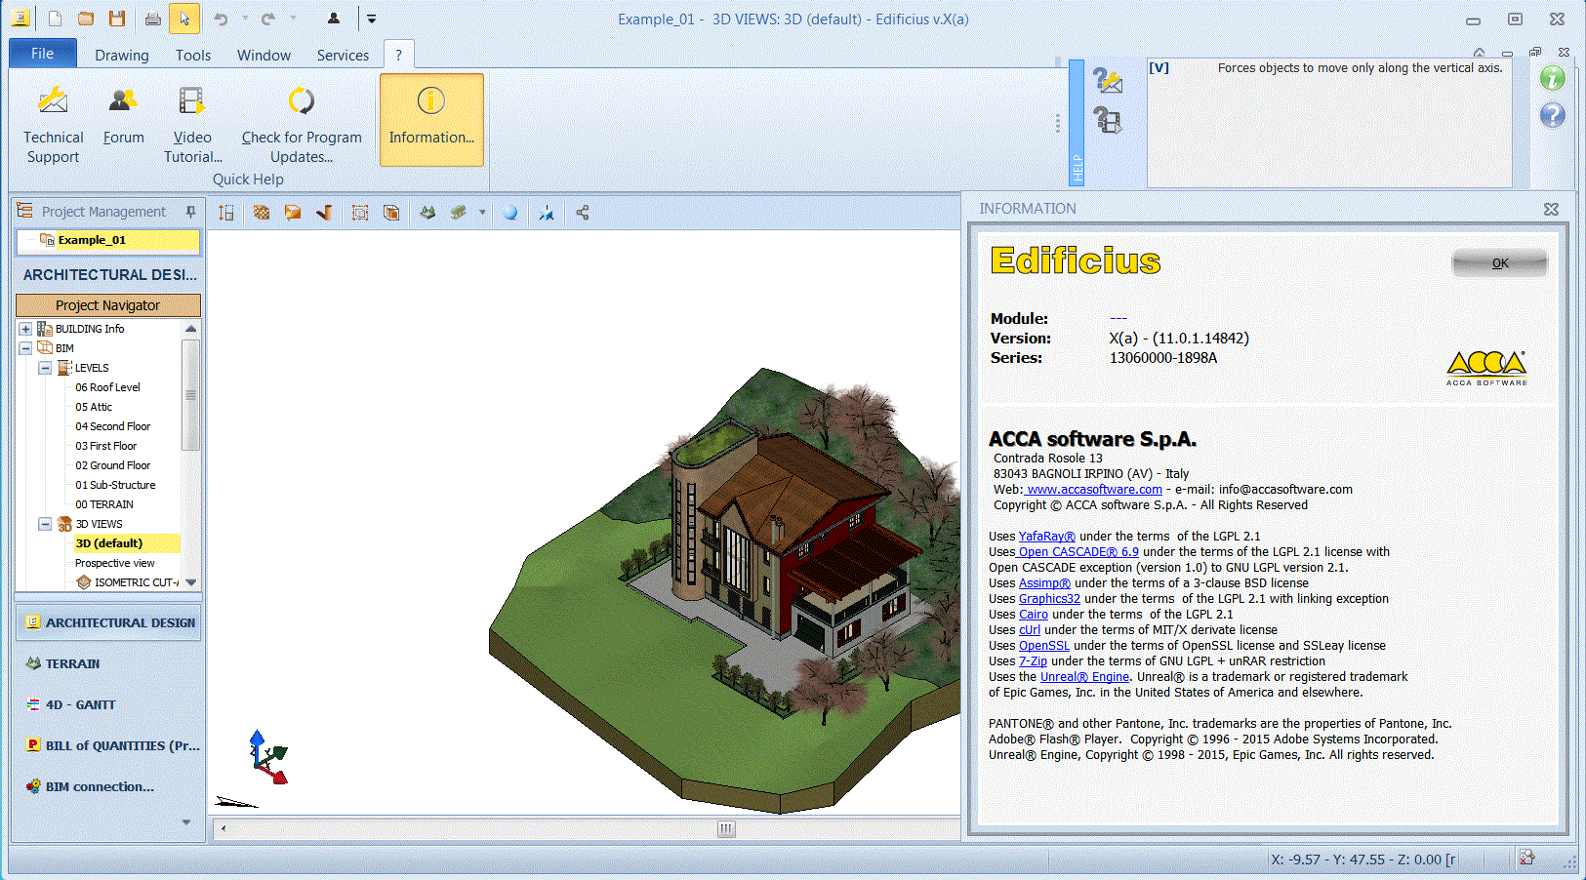Click the blue sphere render icon
The width and height of the screenshot is (1586, 880).
click(509, 212)
